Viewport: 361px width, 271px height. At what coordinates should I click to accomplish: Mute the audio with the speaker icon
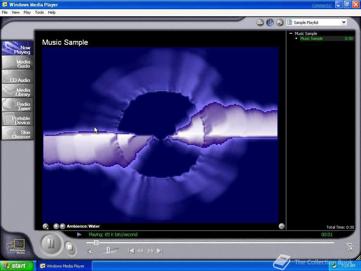coord(90,251)
